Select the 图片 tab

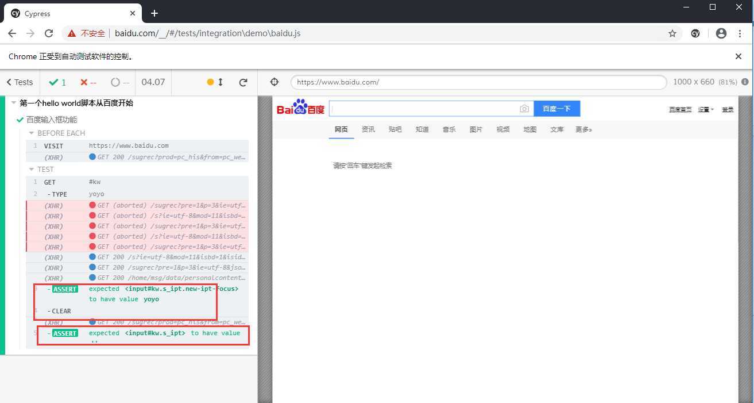point(476,129)
